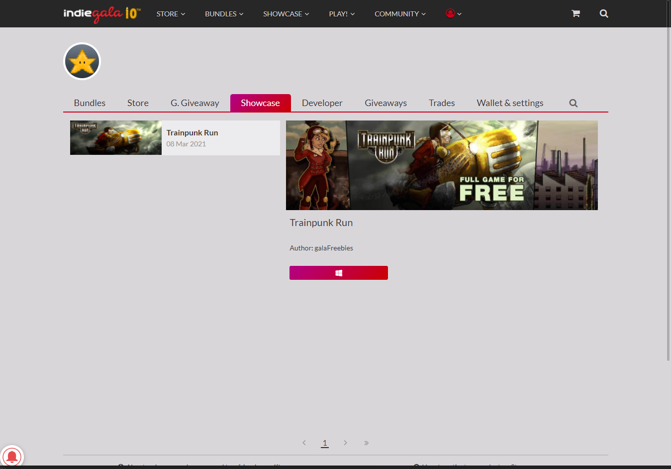671x469 pixels.
Task: Click the star profile avatar
Action: coord(82,61)
